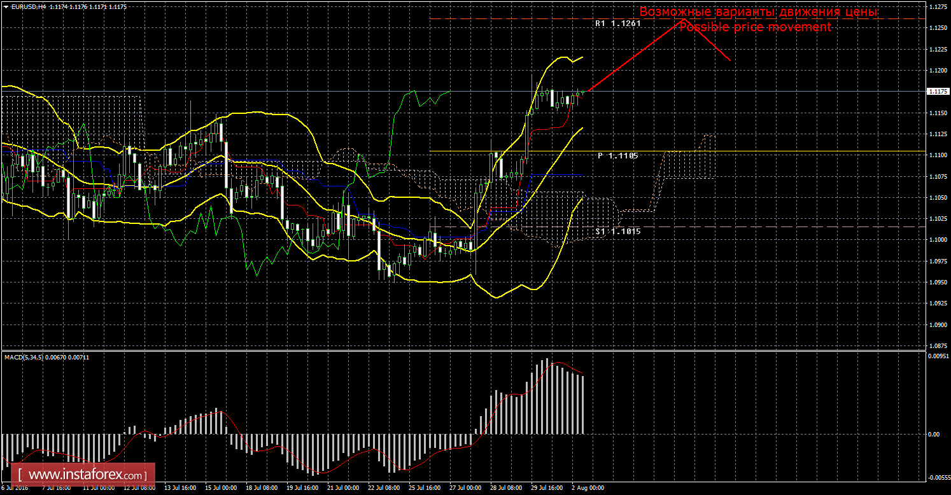951x495 pixels.
Task: Click the 25 Jul 16:00 time label
Action: [x=423, y=489]
